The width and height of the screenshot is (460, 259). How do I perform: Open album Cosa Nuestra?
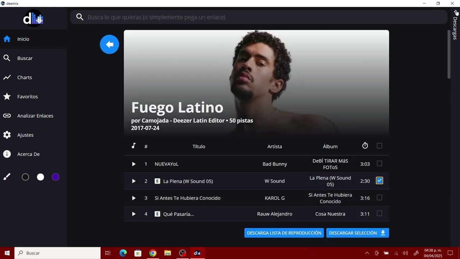point(330,214)
